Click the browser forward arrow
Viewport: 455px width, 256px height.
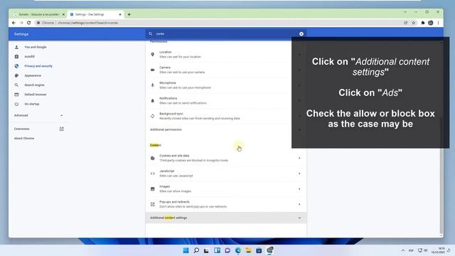coord(21,23)
